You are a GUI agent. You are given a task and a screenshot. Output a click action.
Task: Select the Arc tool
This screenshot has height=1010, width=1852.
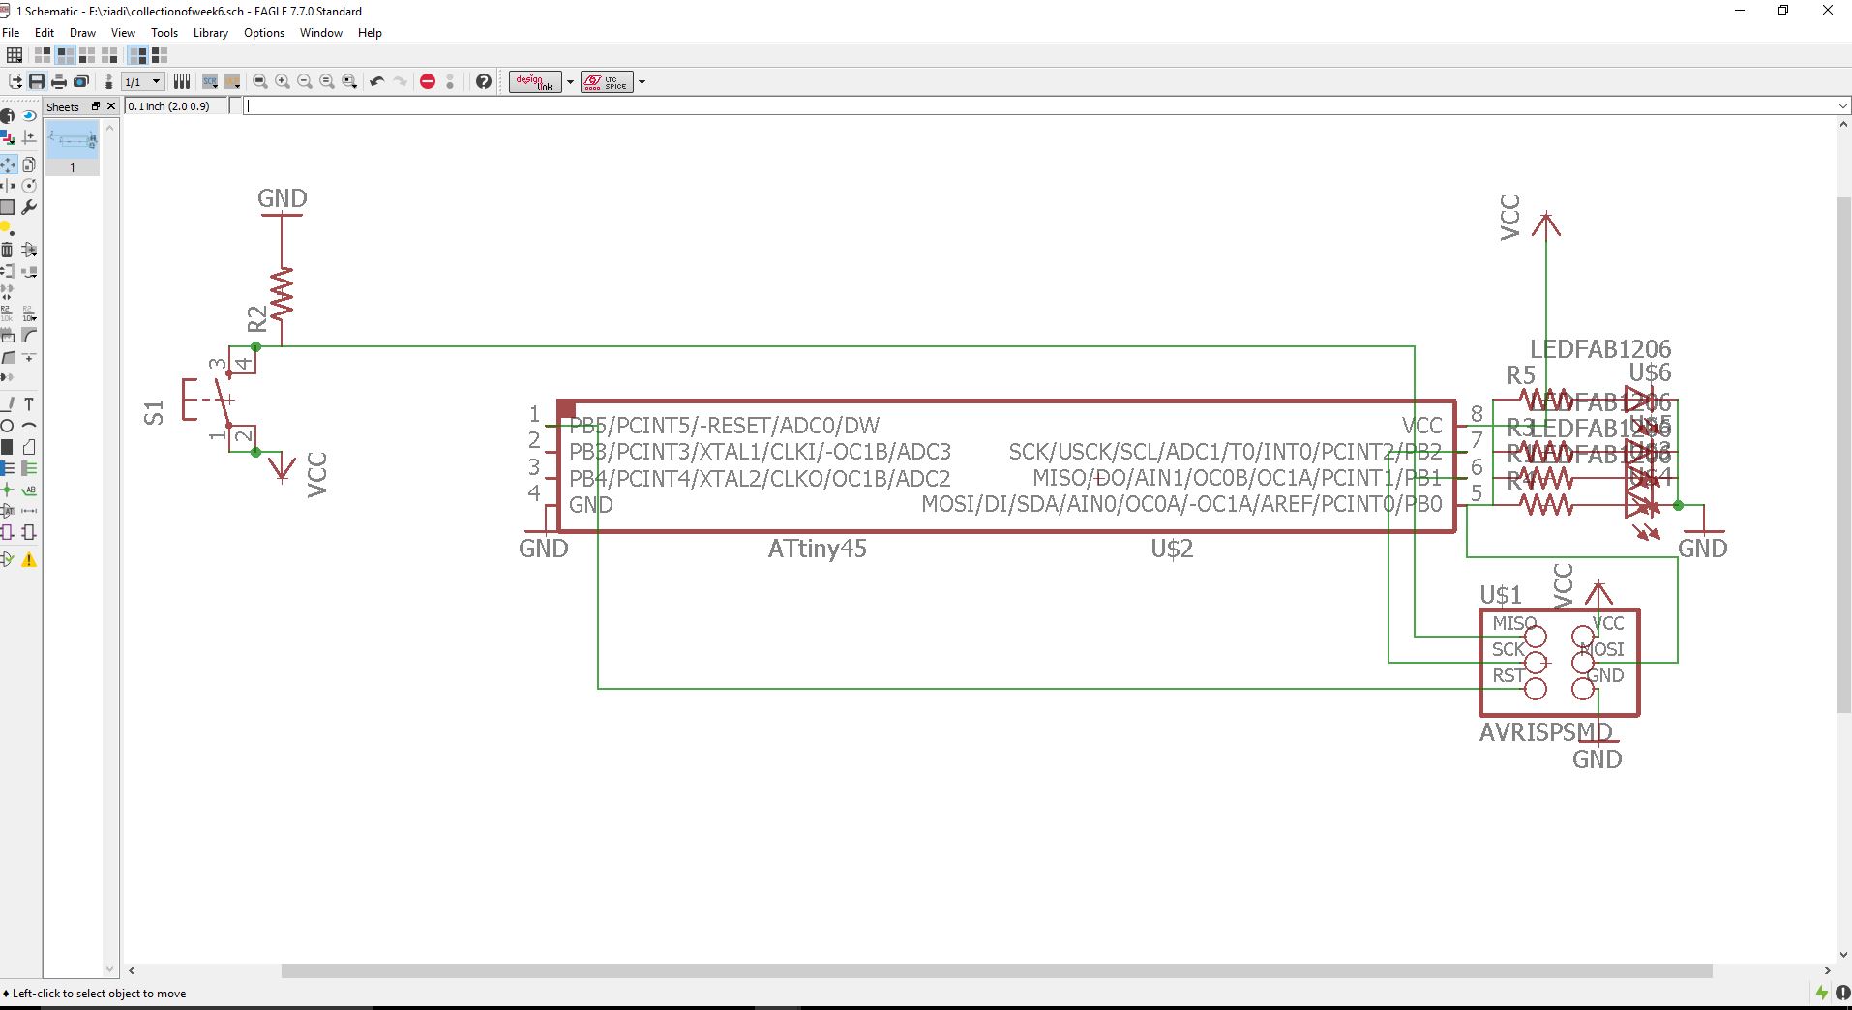pyautogui.click(x=29, y=426)
